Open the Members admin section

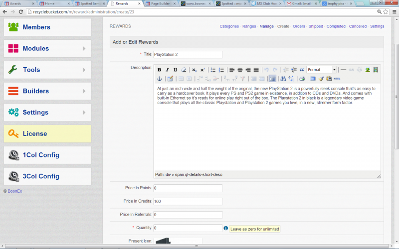point(47,27)
